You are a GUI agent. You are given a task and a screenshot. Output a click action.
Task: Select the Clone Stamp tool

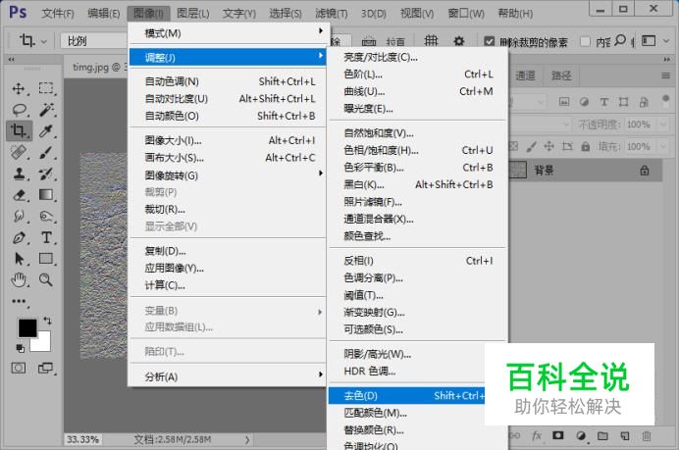(19, 174)
